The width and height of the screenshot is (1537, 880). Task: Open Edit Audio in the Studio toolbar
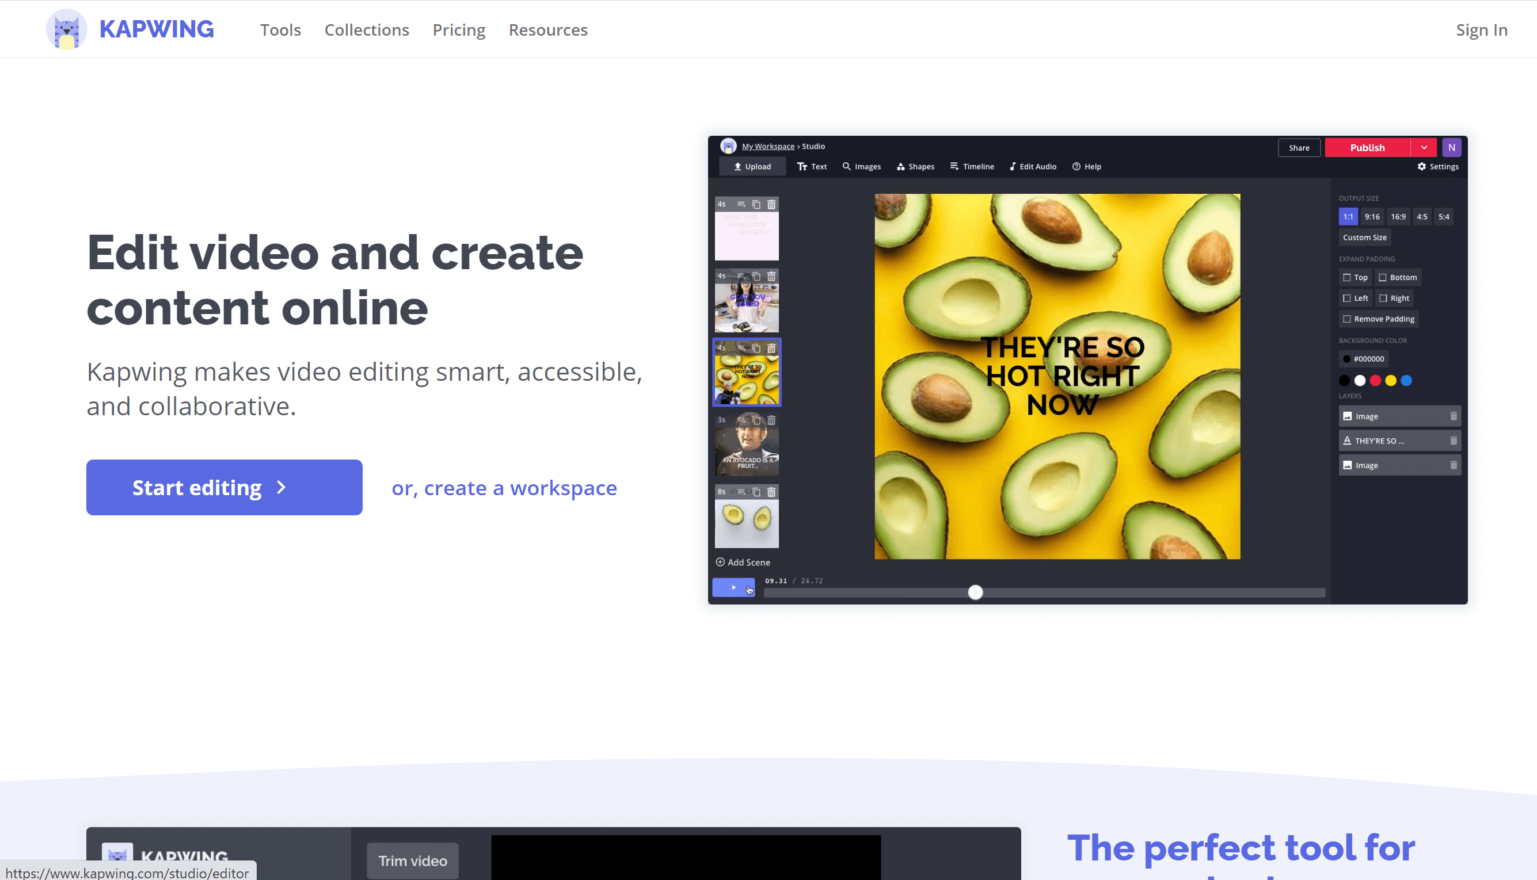coord(1032,167)
